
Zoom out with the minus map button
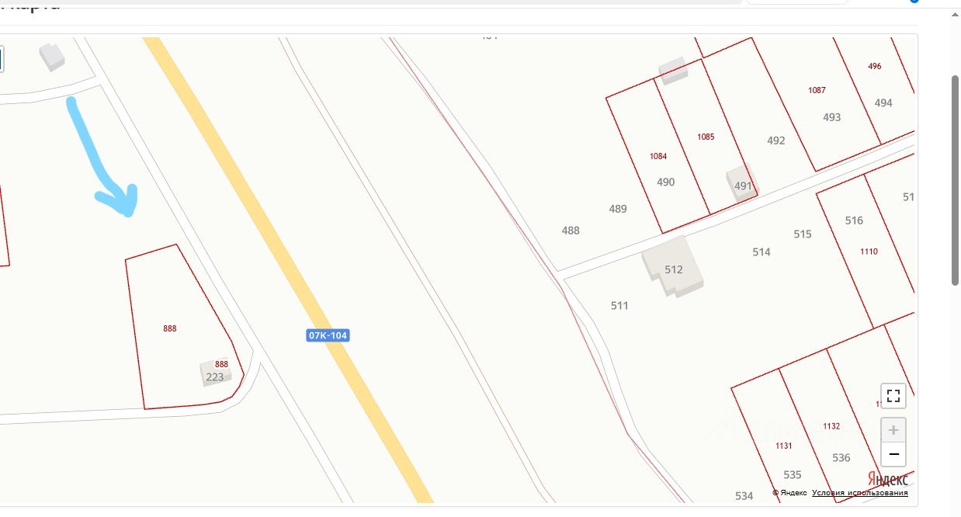(893, 454)
